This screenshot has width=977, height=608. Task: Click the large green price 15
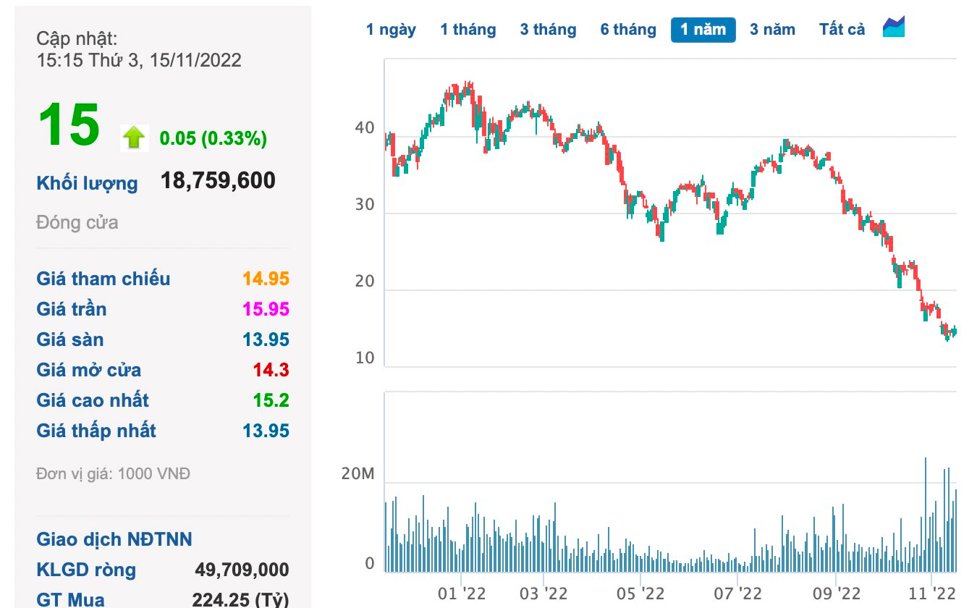[69, 125]
